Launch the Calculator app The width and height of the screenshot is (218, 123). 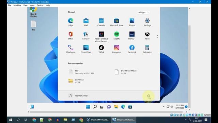147,49
